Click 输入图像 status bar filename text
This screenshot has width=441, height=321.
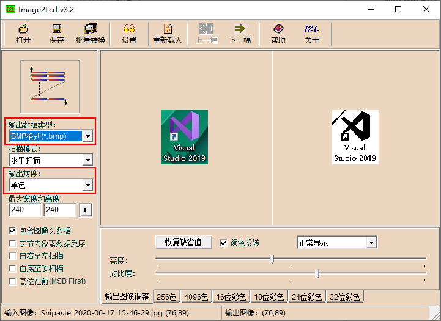pyautogui.click(x=115, y=313)
